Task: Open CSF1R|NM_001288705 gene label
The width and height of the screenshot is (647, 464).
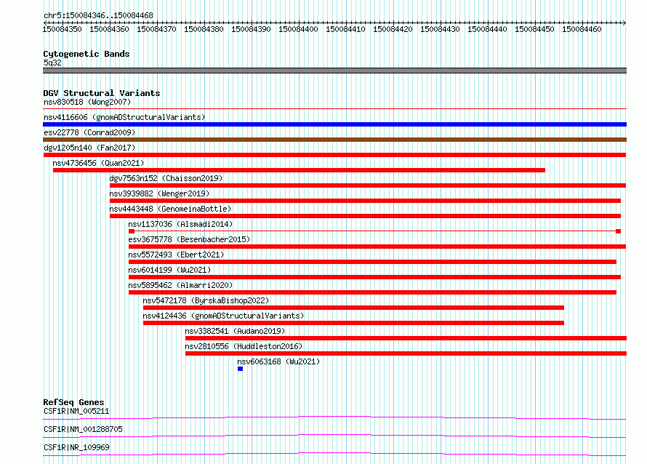Action: [83, 429]
